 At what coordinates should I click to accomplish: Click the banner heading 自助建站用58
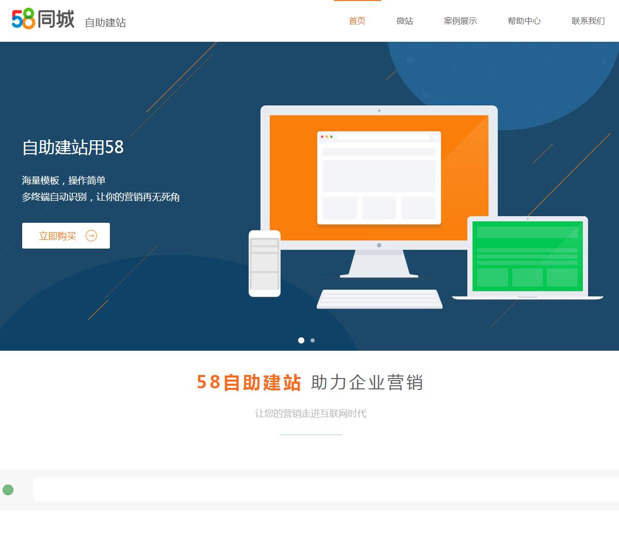[x=73, y=148]
